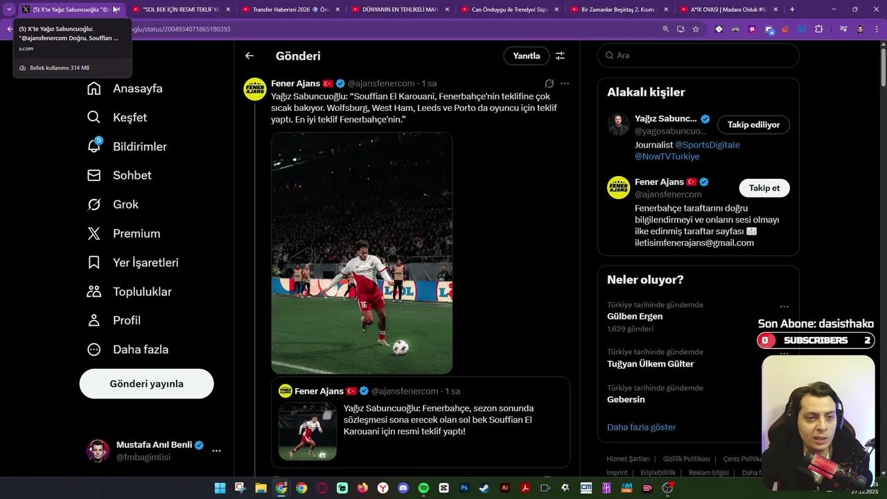Open Photoshop from the taskbar
This screenshot has height=499, width=887.
click(x=464, y=488)
